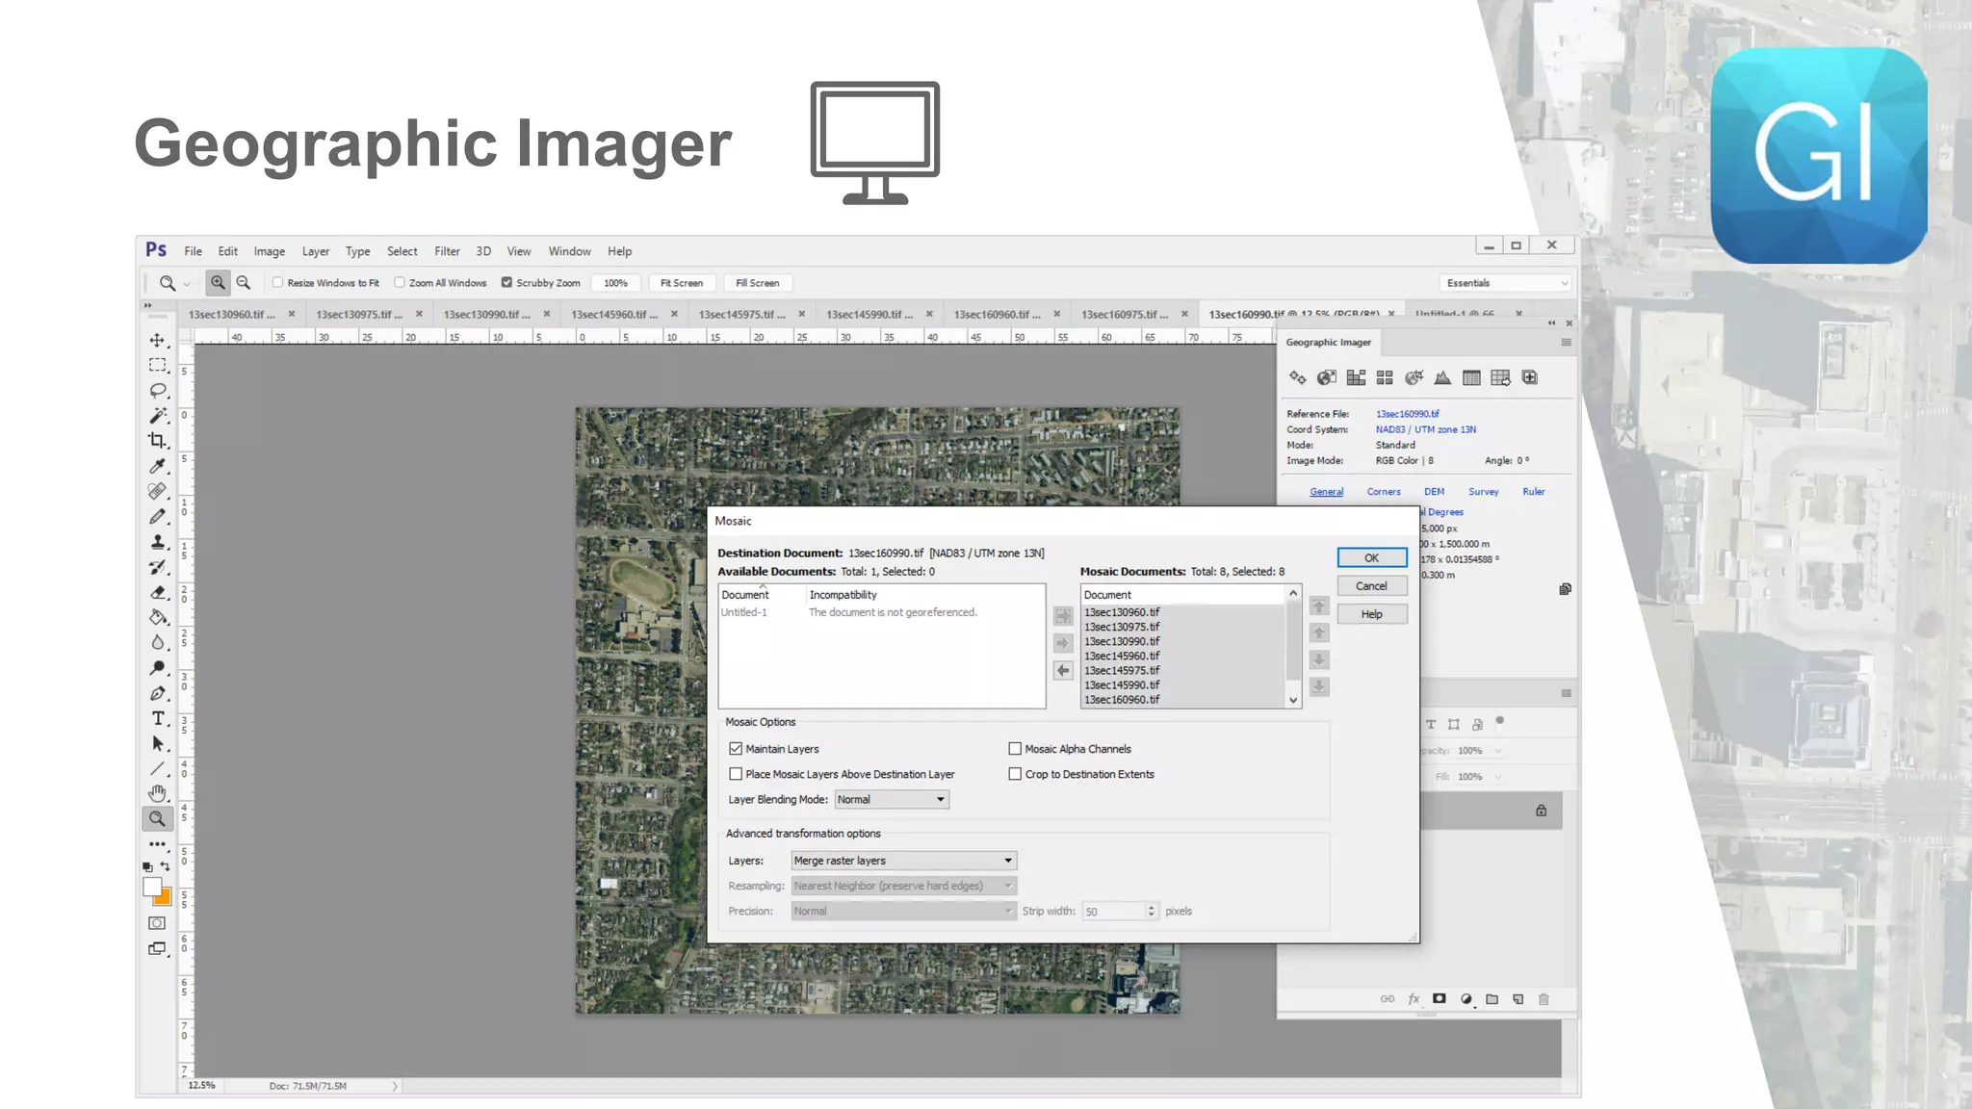
Task: Click the copy-to-clipboard icon in Geographic Imager panel
Action: [1565, 589]
